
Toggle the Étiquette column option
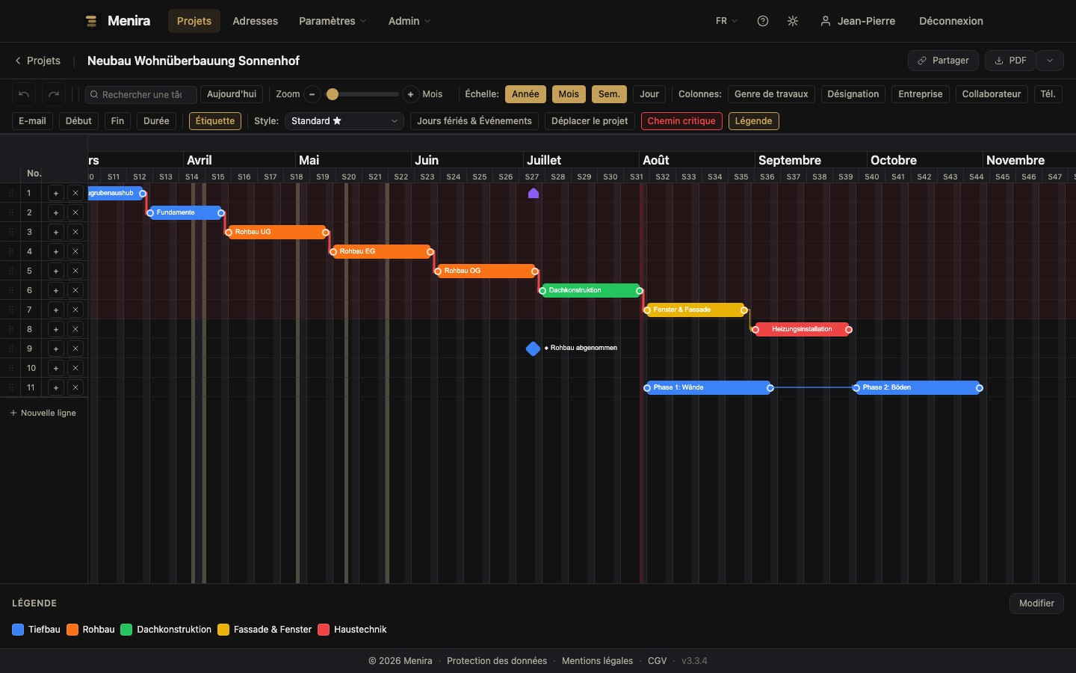[x=215, y=121]
